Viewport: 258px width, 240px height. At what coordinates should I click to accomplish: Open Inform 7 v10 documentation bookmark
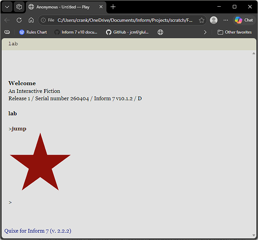point(76,32)
